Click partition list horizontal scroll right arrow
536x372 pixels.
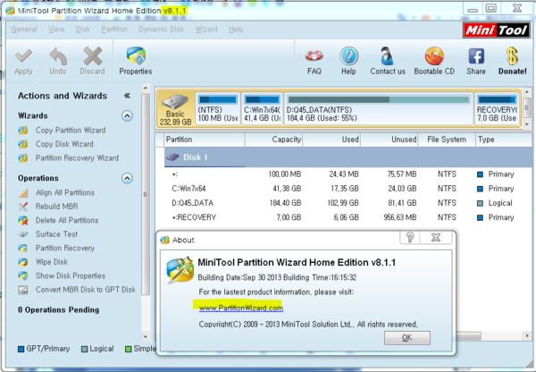[x=527, y=336]
